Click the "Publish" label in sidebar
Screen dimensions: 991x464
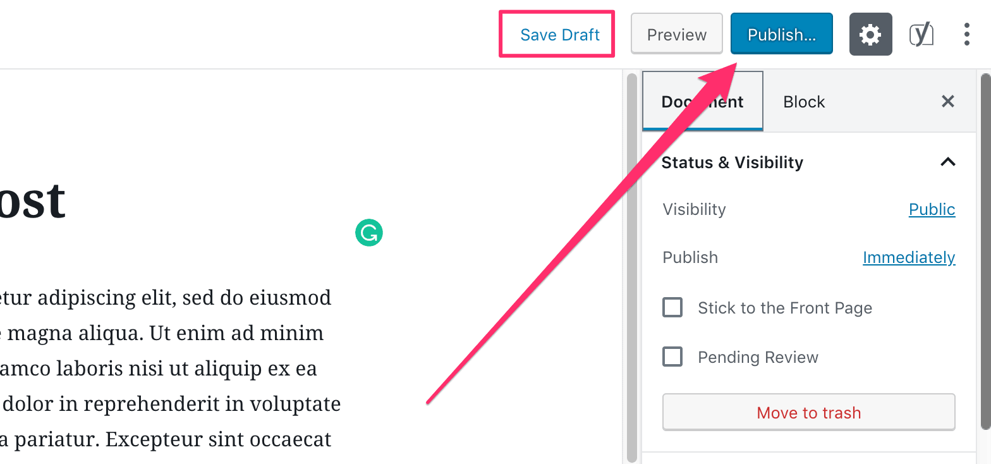[x=690, y=257]
